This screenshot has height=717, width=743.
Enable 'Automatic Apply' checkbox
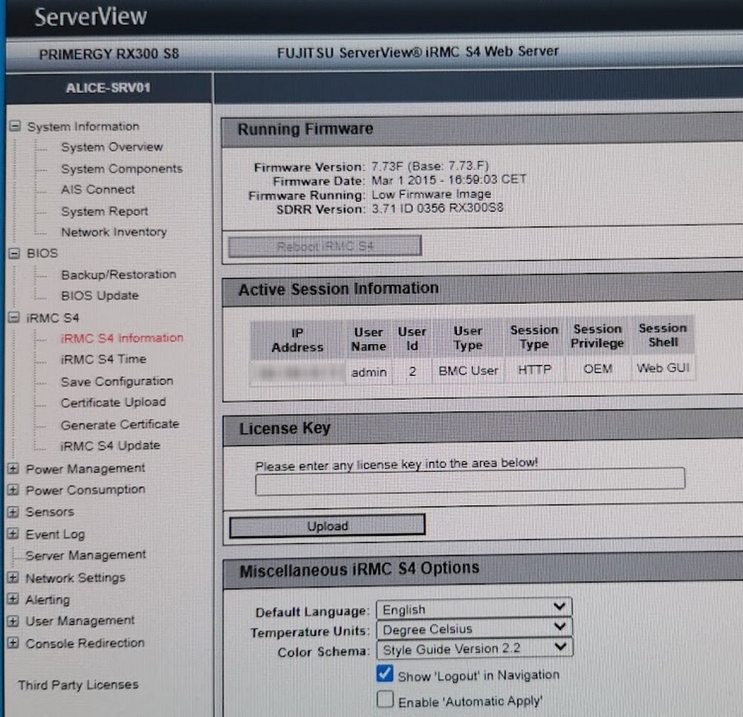pos(385,699)
